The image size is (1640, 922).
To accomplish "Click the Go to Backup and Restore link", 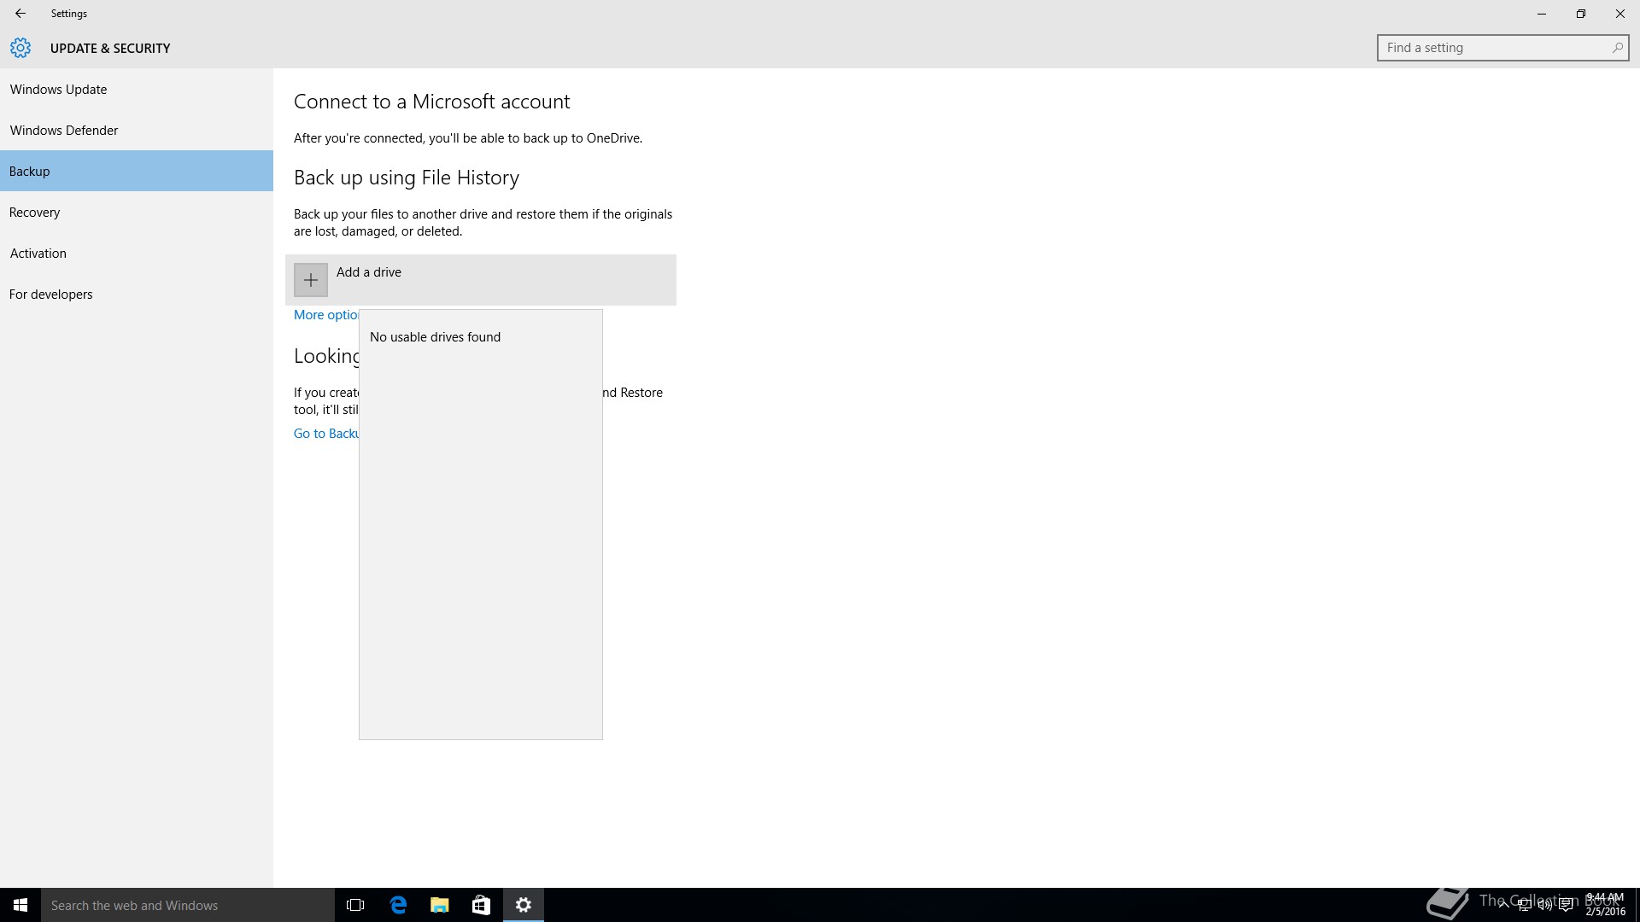I will tap(326, 434).
